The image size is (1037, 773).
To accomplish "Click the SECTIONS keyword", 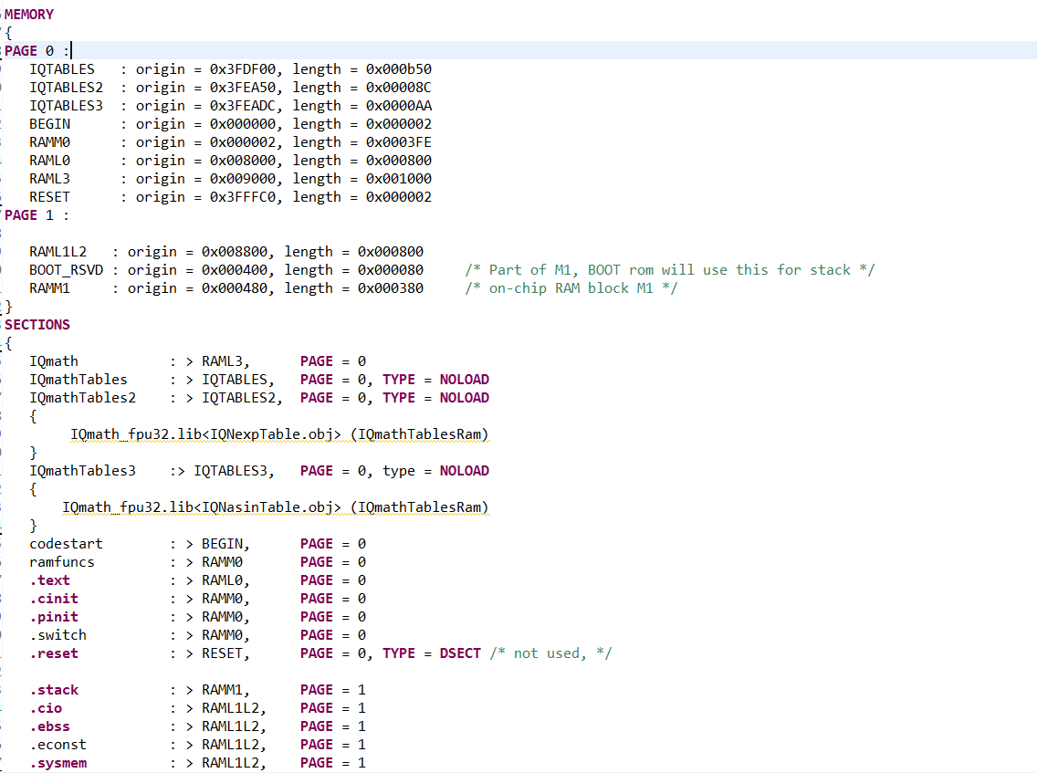I will (x=37, y=325).
